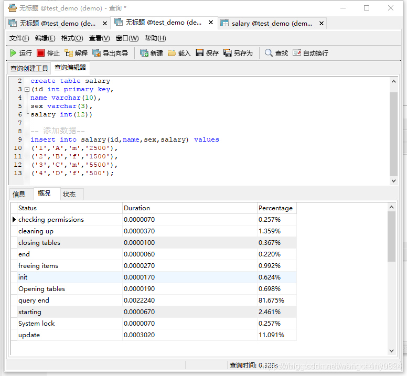The width and height of the screenshot is (407, 376).
Task: Click the Duration column header
Action: [190, 208]
